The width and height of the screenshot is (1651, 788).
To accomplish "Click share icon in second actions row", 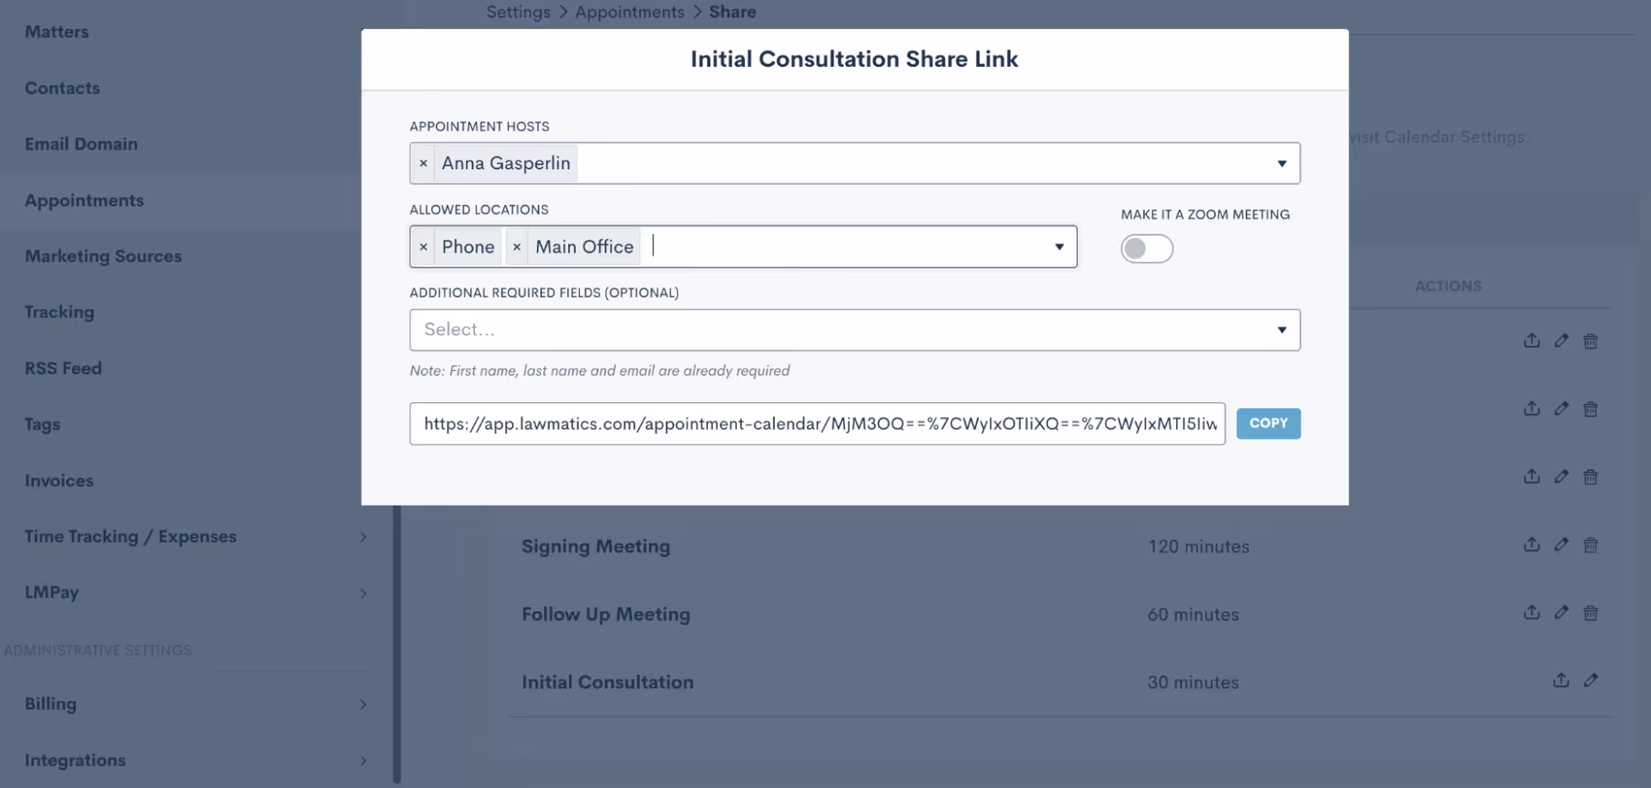I will coord(1531,408).
